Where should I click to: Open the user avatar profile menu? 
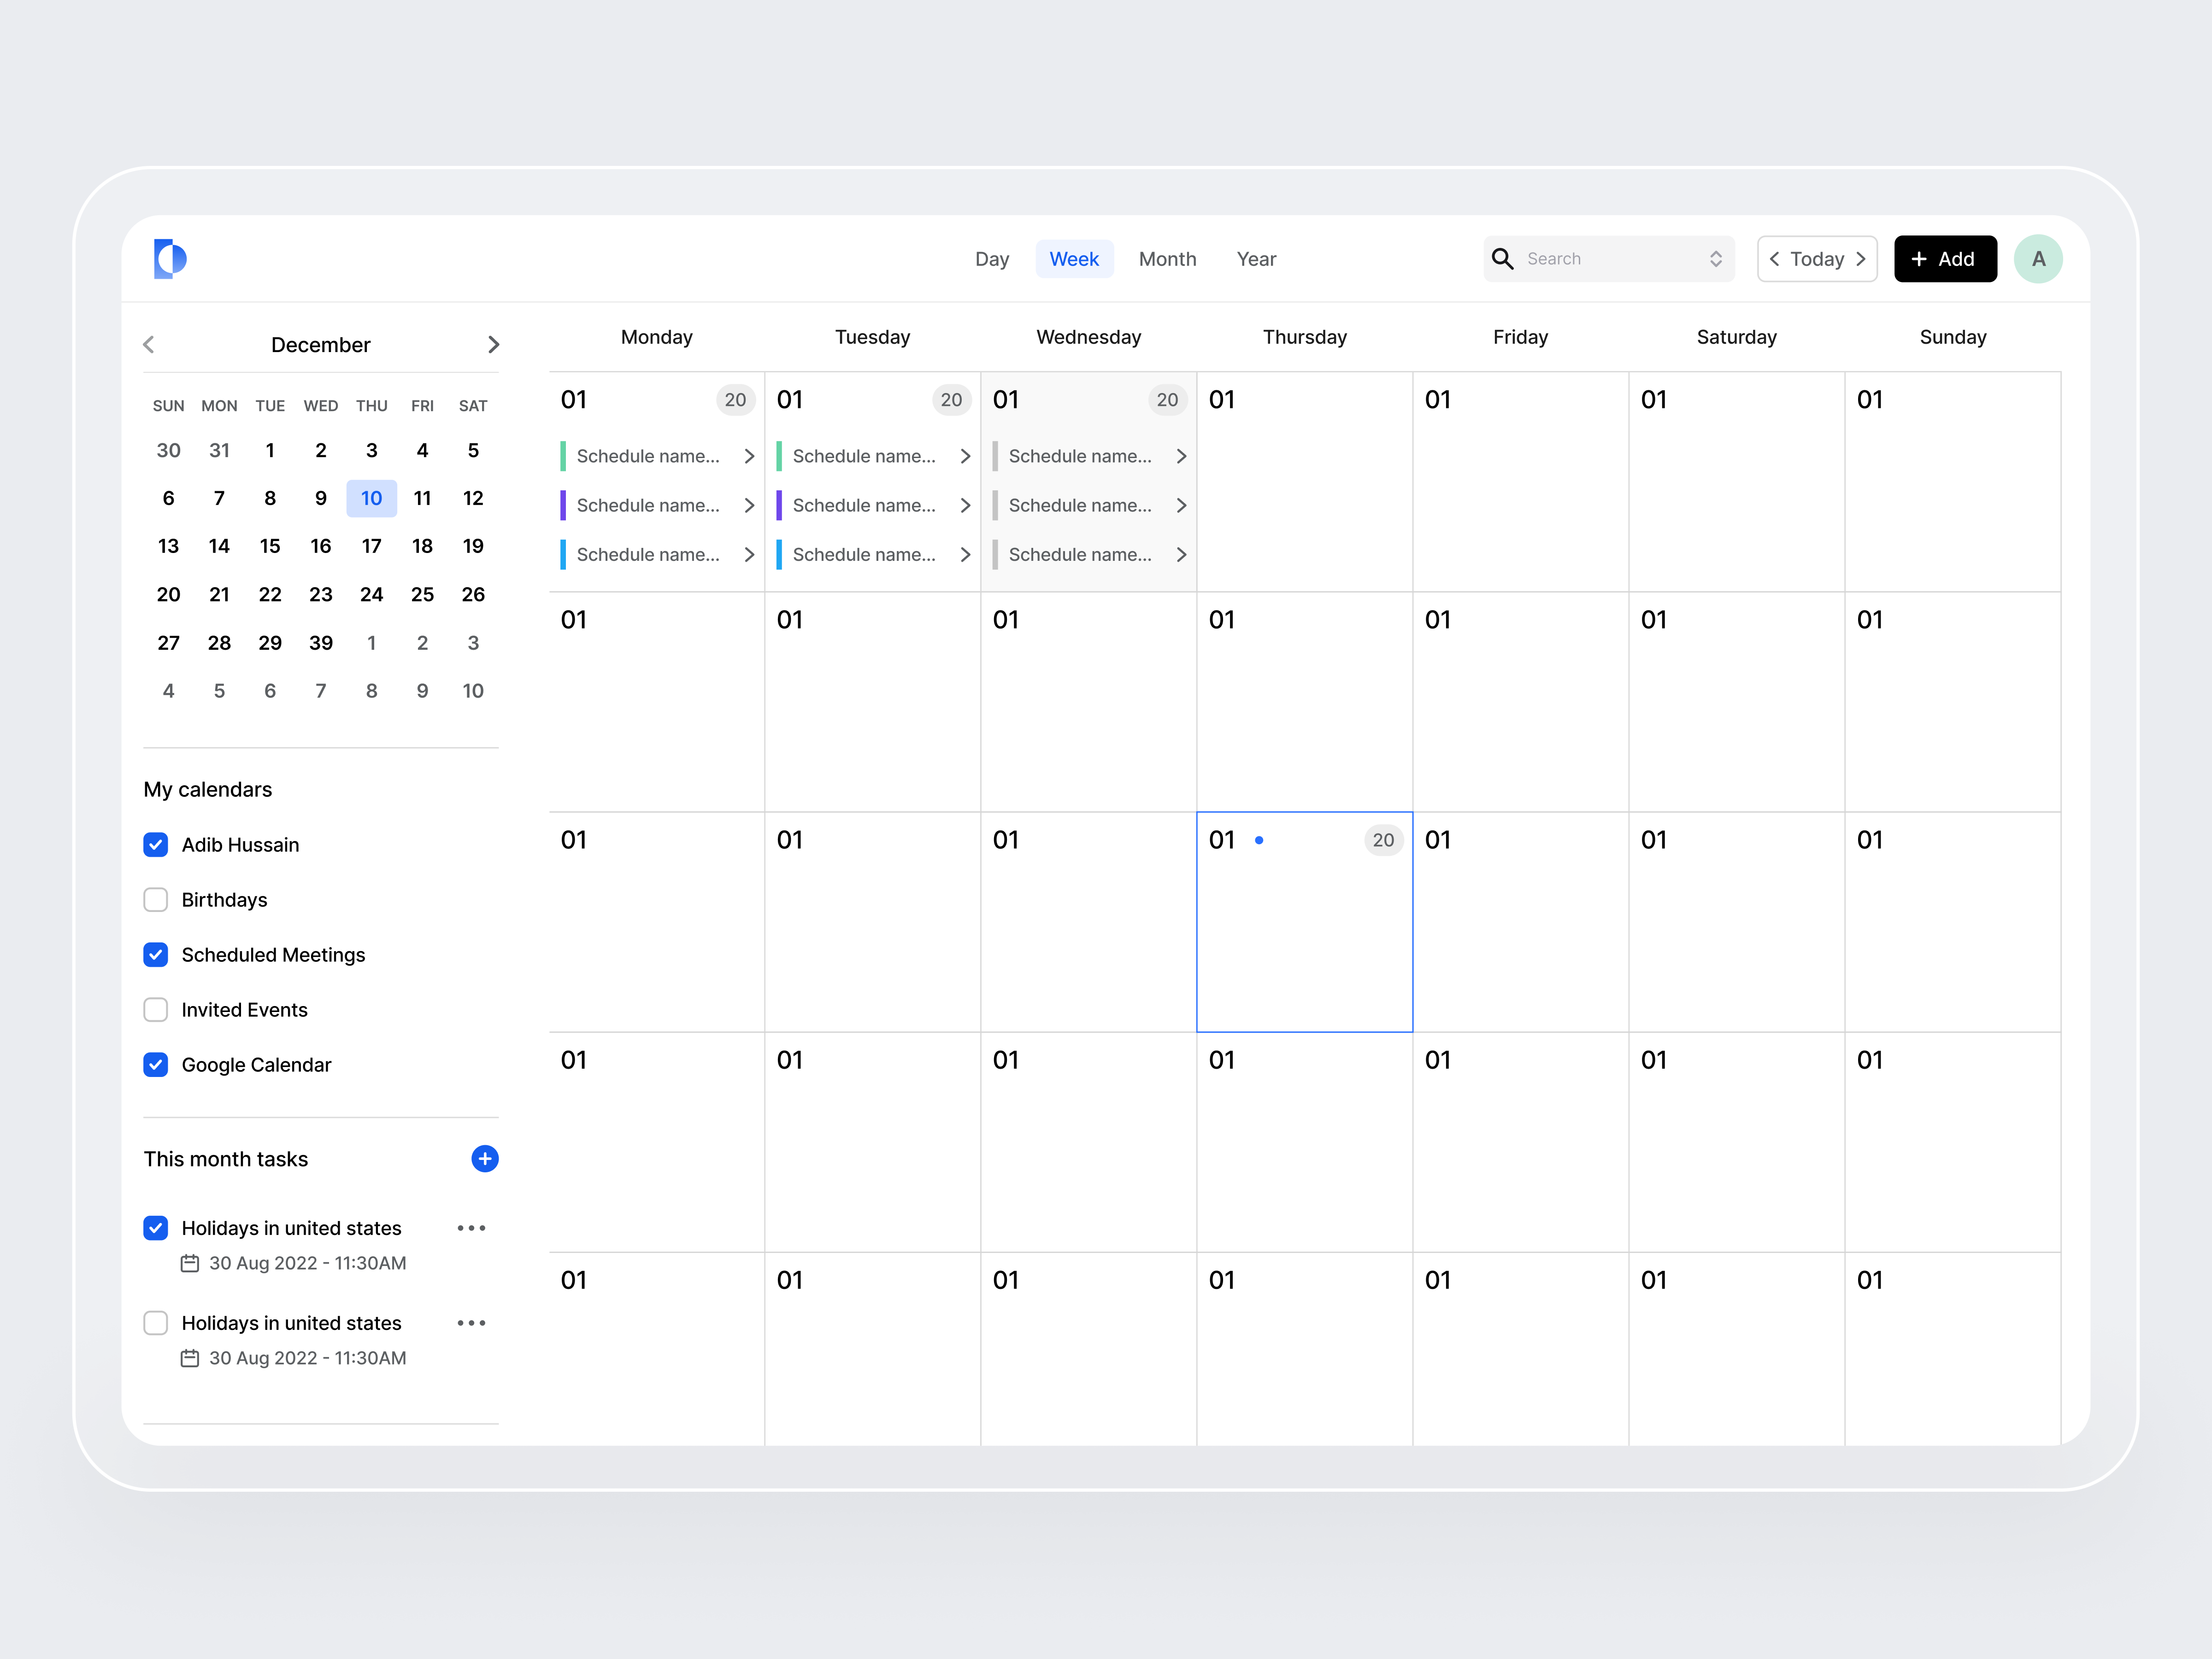pyautogui.click(x=2038, y=258)
